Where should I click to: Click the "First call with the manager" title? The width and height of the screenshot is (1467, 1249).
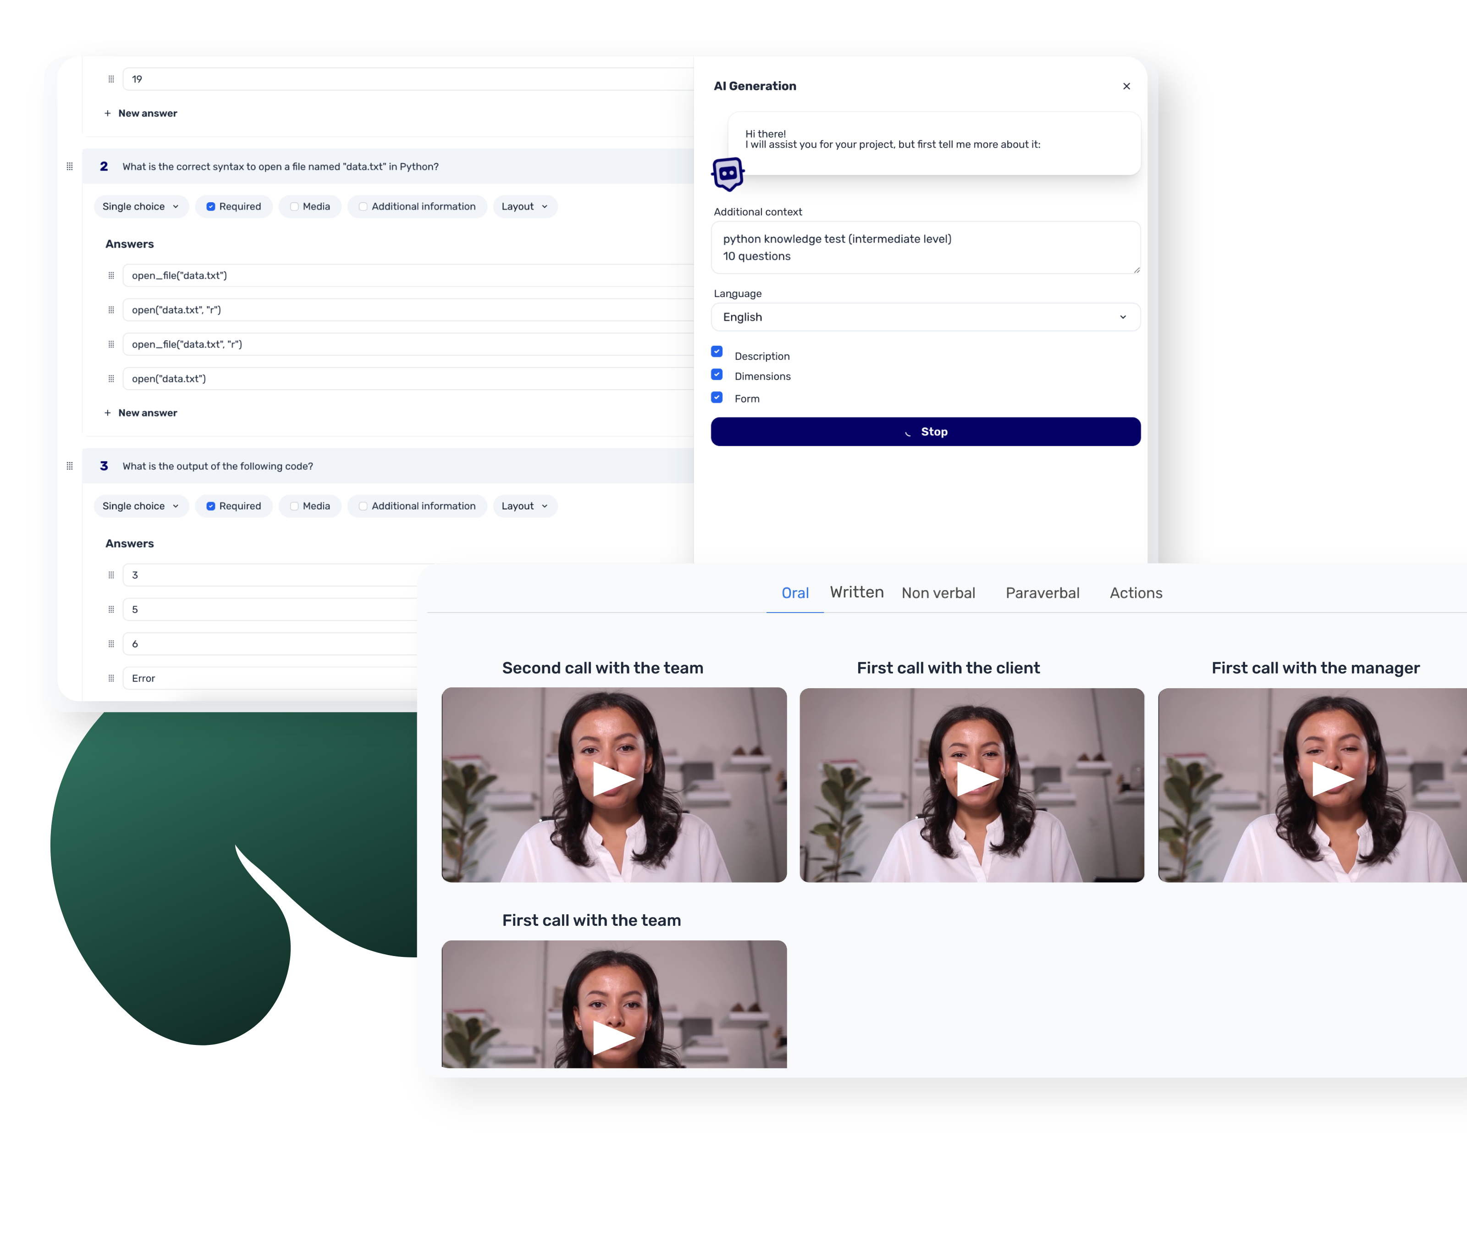pos(1315,668)
